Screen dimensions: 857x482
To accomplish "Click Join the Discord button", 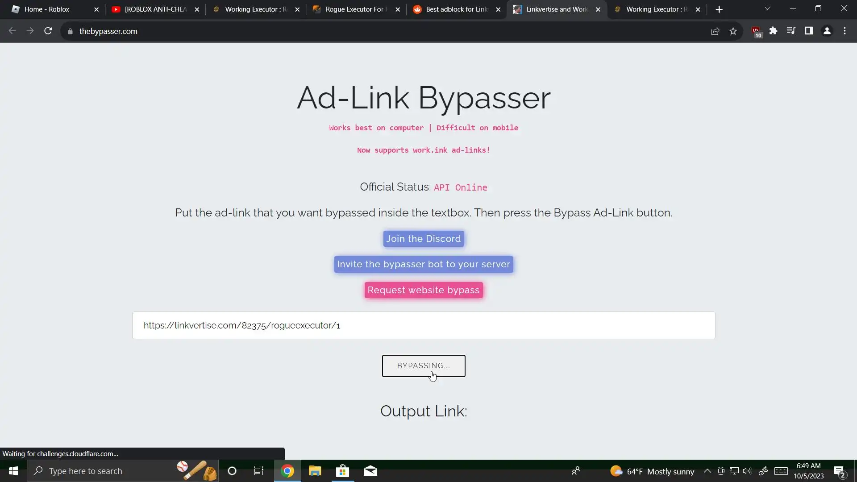I will (423, 239).
